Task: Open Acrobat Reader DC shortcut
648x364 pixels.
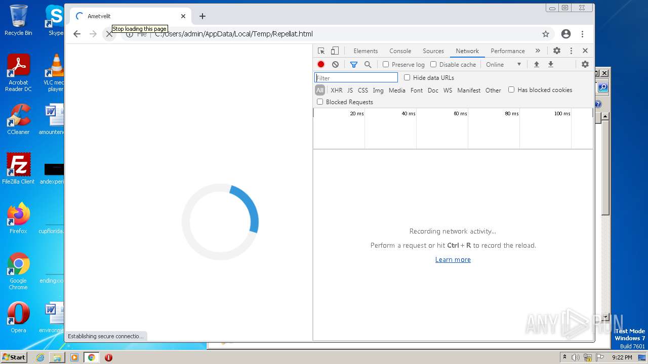Action: (18, 73)
